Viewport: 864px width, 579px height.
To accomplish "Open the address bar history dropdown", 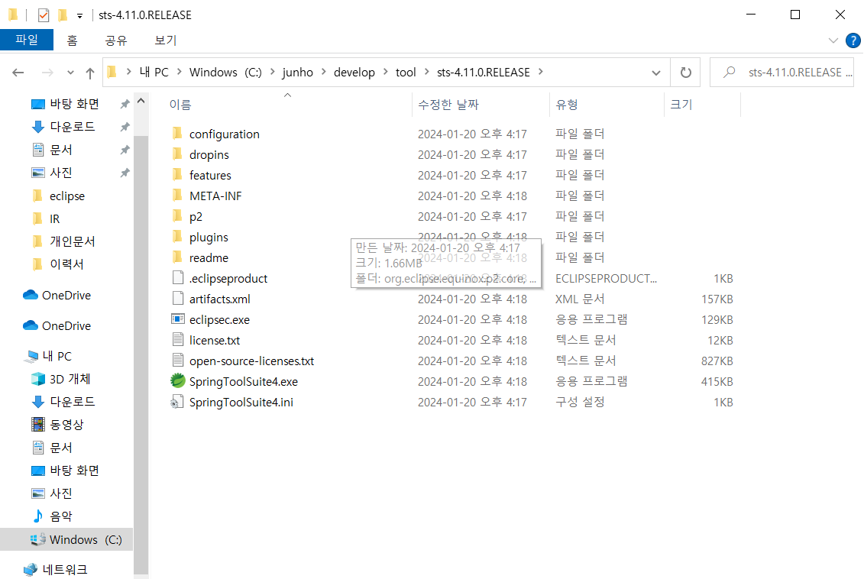I will (655, 72).
